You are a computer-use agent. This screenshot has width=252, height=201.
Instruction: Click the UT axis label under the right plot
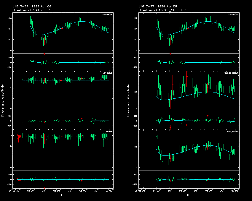[189, 195]
